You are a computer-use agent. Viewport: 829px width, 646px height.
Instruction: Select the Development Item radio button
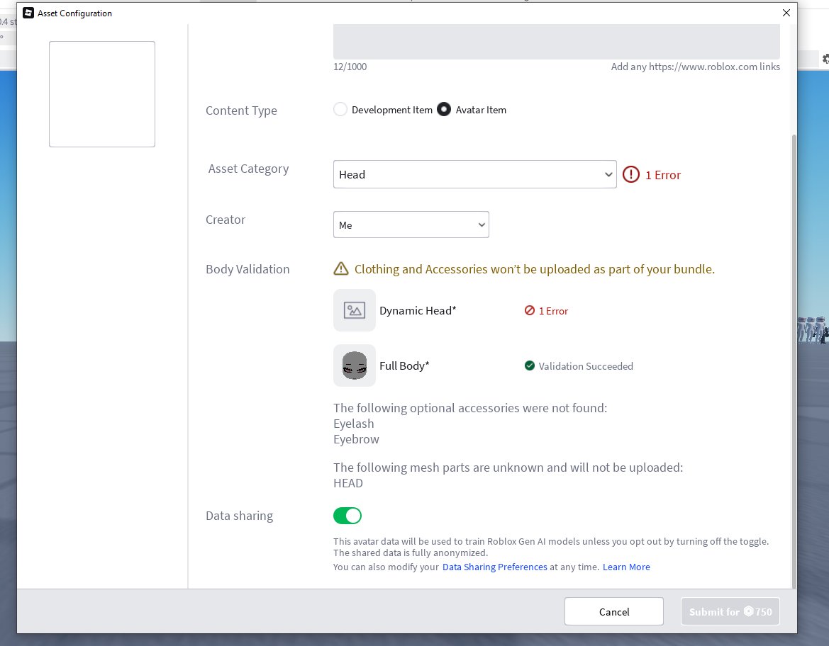[340, 109]
